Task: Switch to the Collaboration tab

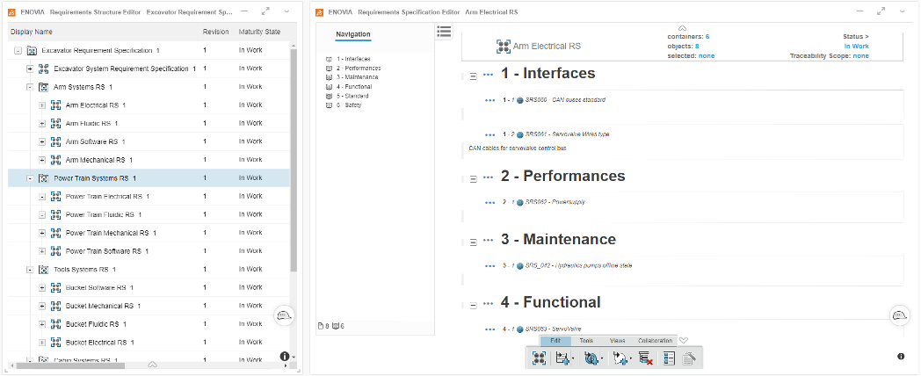Action: [x=655, y=341]
